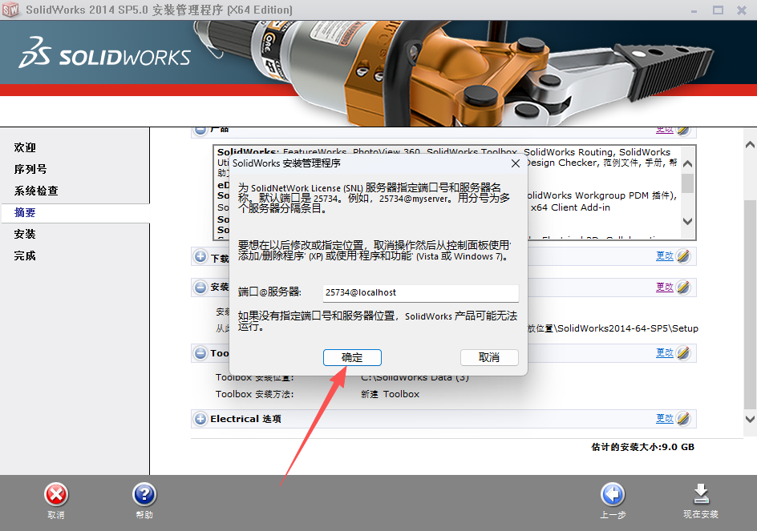The width and height of the screenshot is (757, 531).
Task: Expand the Electrical 选项 section
Action: click(200, 418)
